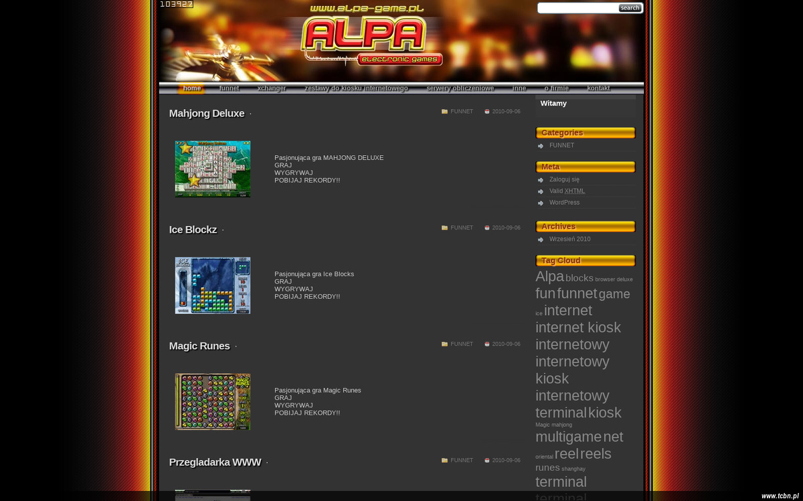Click the calendar icon in the Mahjong Deluxe post
The width and height of the screenshot is (803, 501).
point(487,112)
